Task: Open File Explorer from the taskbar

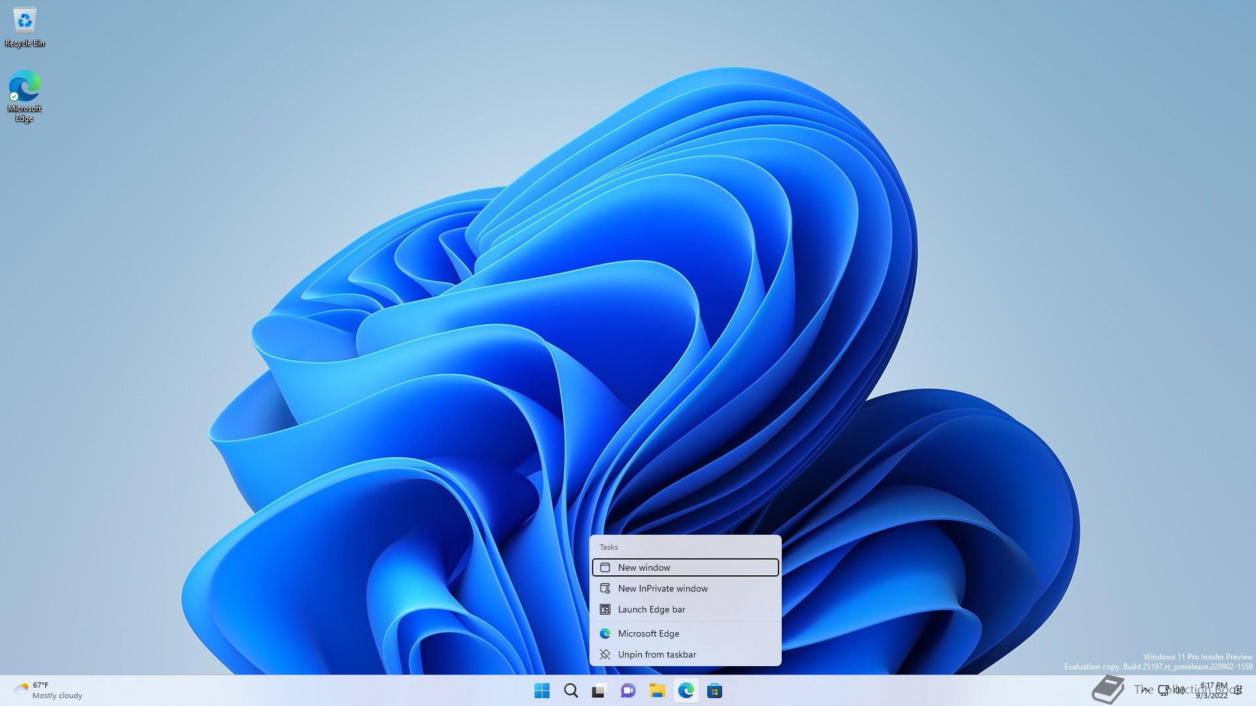Action: click(657, 690)
